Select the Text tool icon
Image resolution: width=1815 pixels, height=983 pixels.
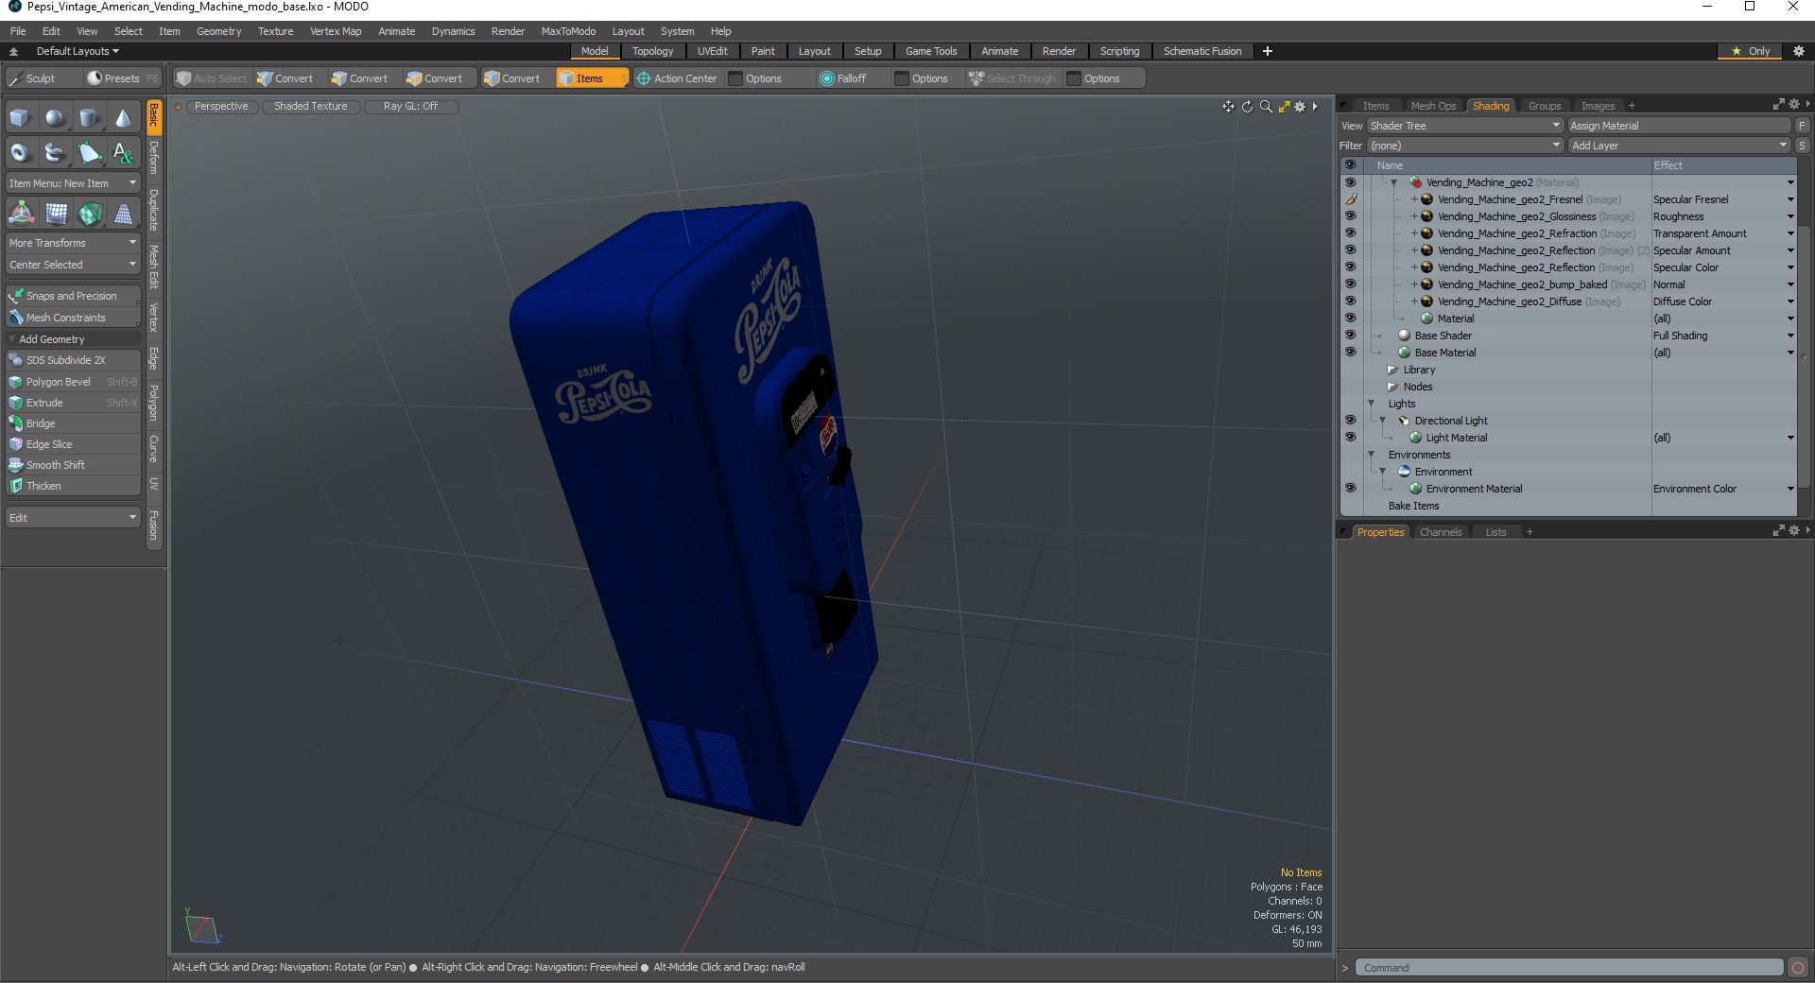coord(123,152)
